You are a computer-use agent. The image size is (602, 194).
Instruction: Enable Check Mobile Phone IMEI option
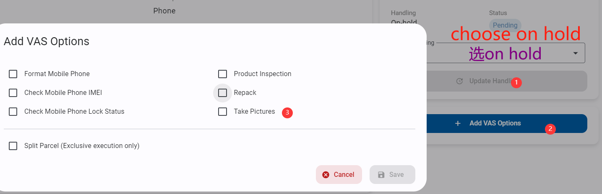[13, 93]
